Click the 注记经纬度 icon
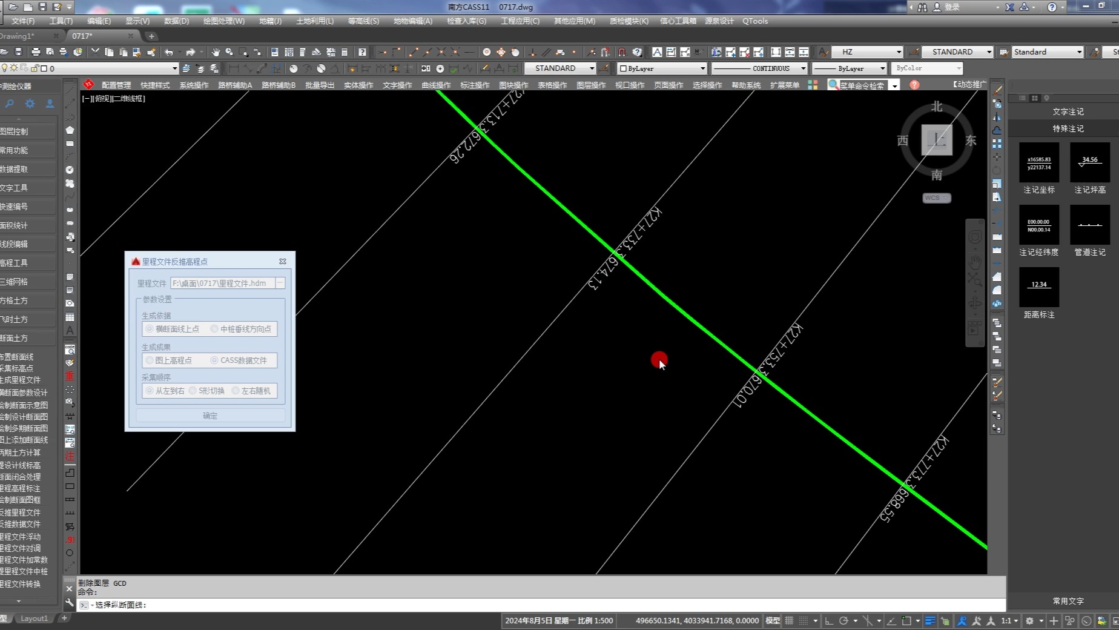 pyautogui.click(x=1039, y=225)
